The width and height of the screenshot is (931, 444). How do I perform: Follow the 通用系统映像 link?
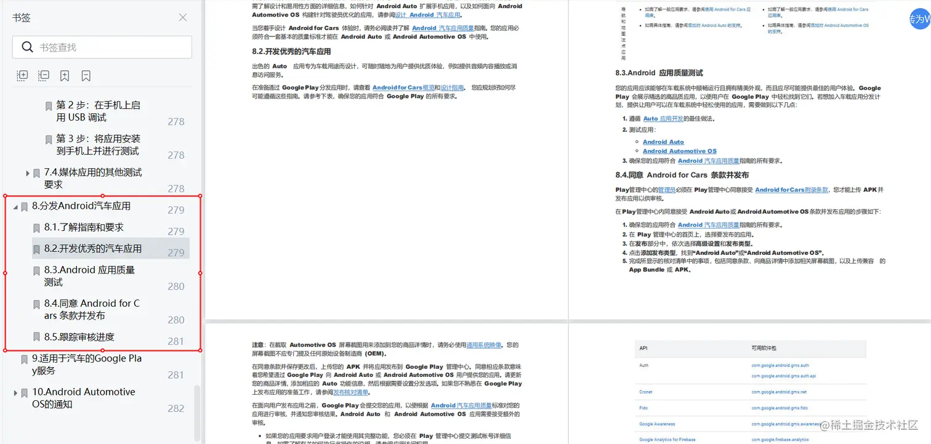point(484,345)
